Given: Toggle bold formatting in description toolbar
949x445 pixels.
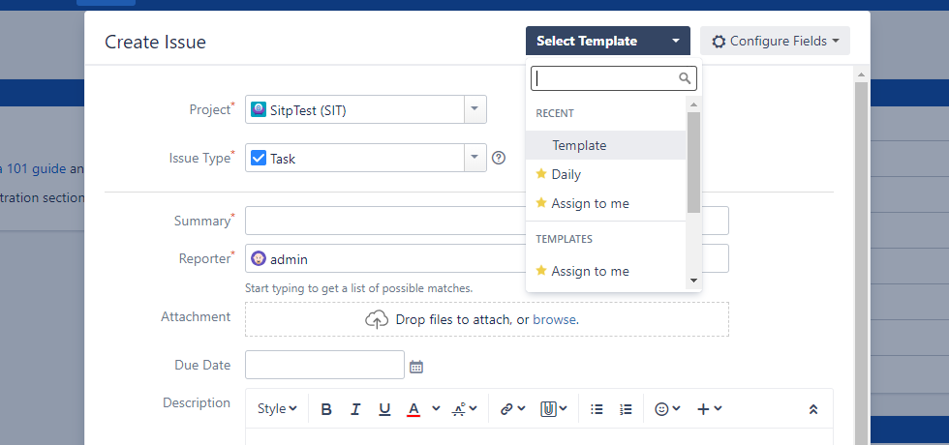Looking at the screenshot, I should pyautogui.click(x=326, y=409).
